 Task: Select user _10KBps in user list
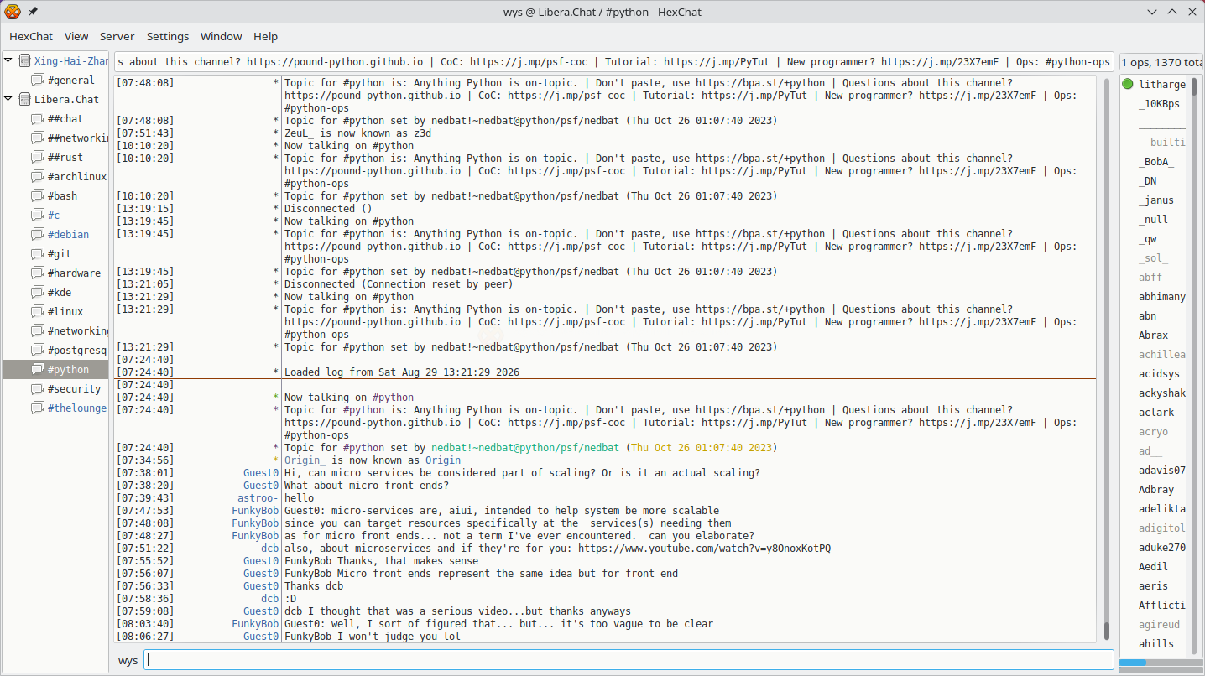[1159, 103]
